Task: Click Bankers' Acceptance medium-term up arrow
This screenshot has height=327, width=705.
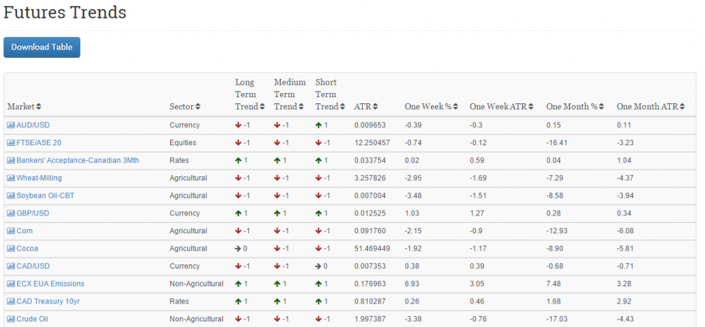Action: [277, 160]
